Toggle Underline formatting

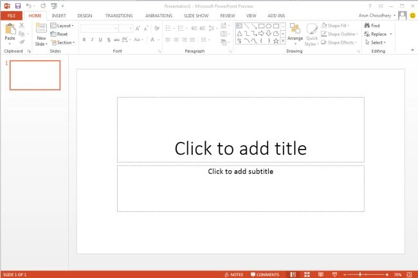100,40
